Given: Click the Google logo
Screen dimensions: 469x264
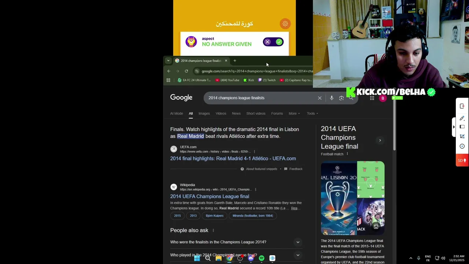Looking at the screenshot, I should pyautogui.click(x=181, y=98).
